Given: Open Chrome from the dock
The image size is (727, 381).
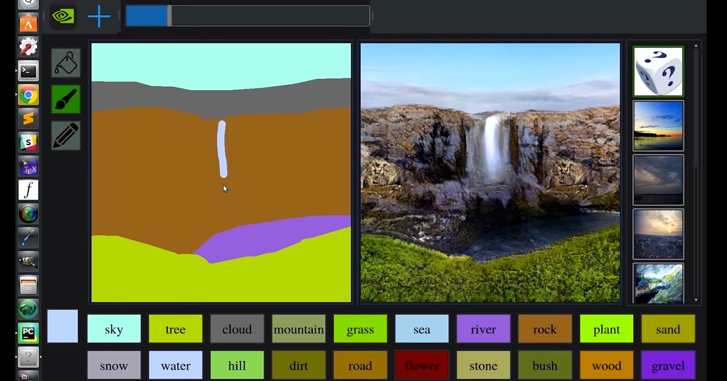Looking at the screenshot, I should 28,95.
